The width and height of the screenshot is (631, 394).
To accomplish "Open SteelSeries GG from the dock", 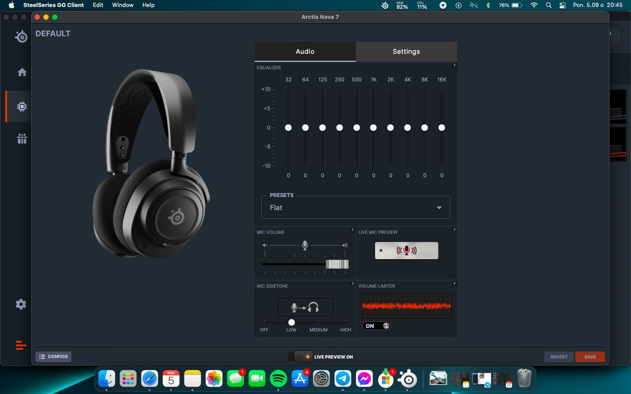I will pos(408,379).
